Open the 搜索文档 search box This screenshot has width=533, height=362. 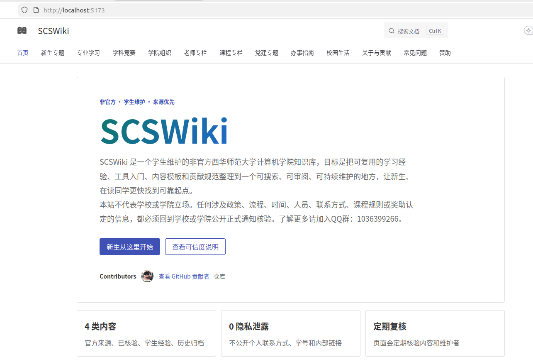[x=416, y=31]
